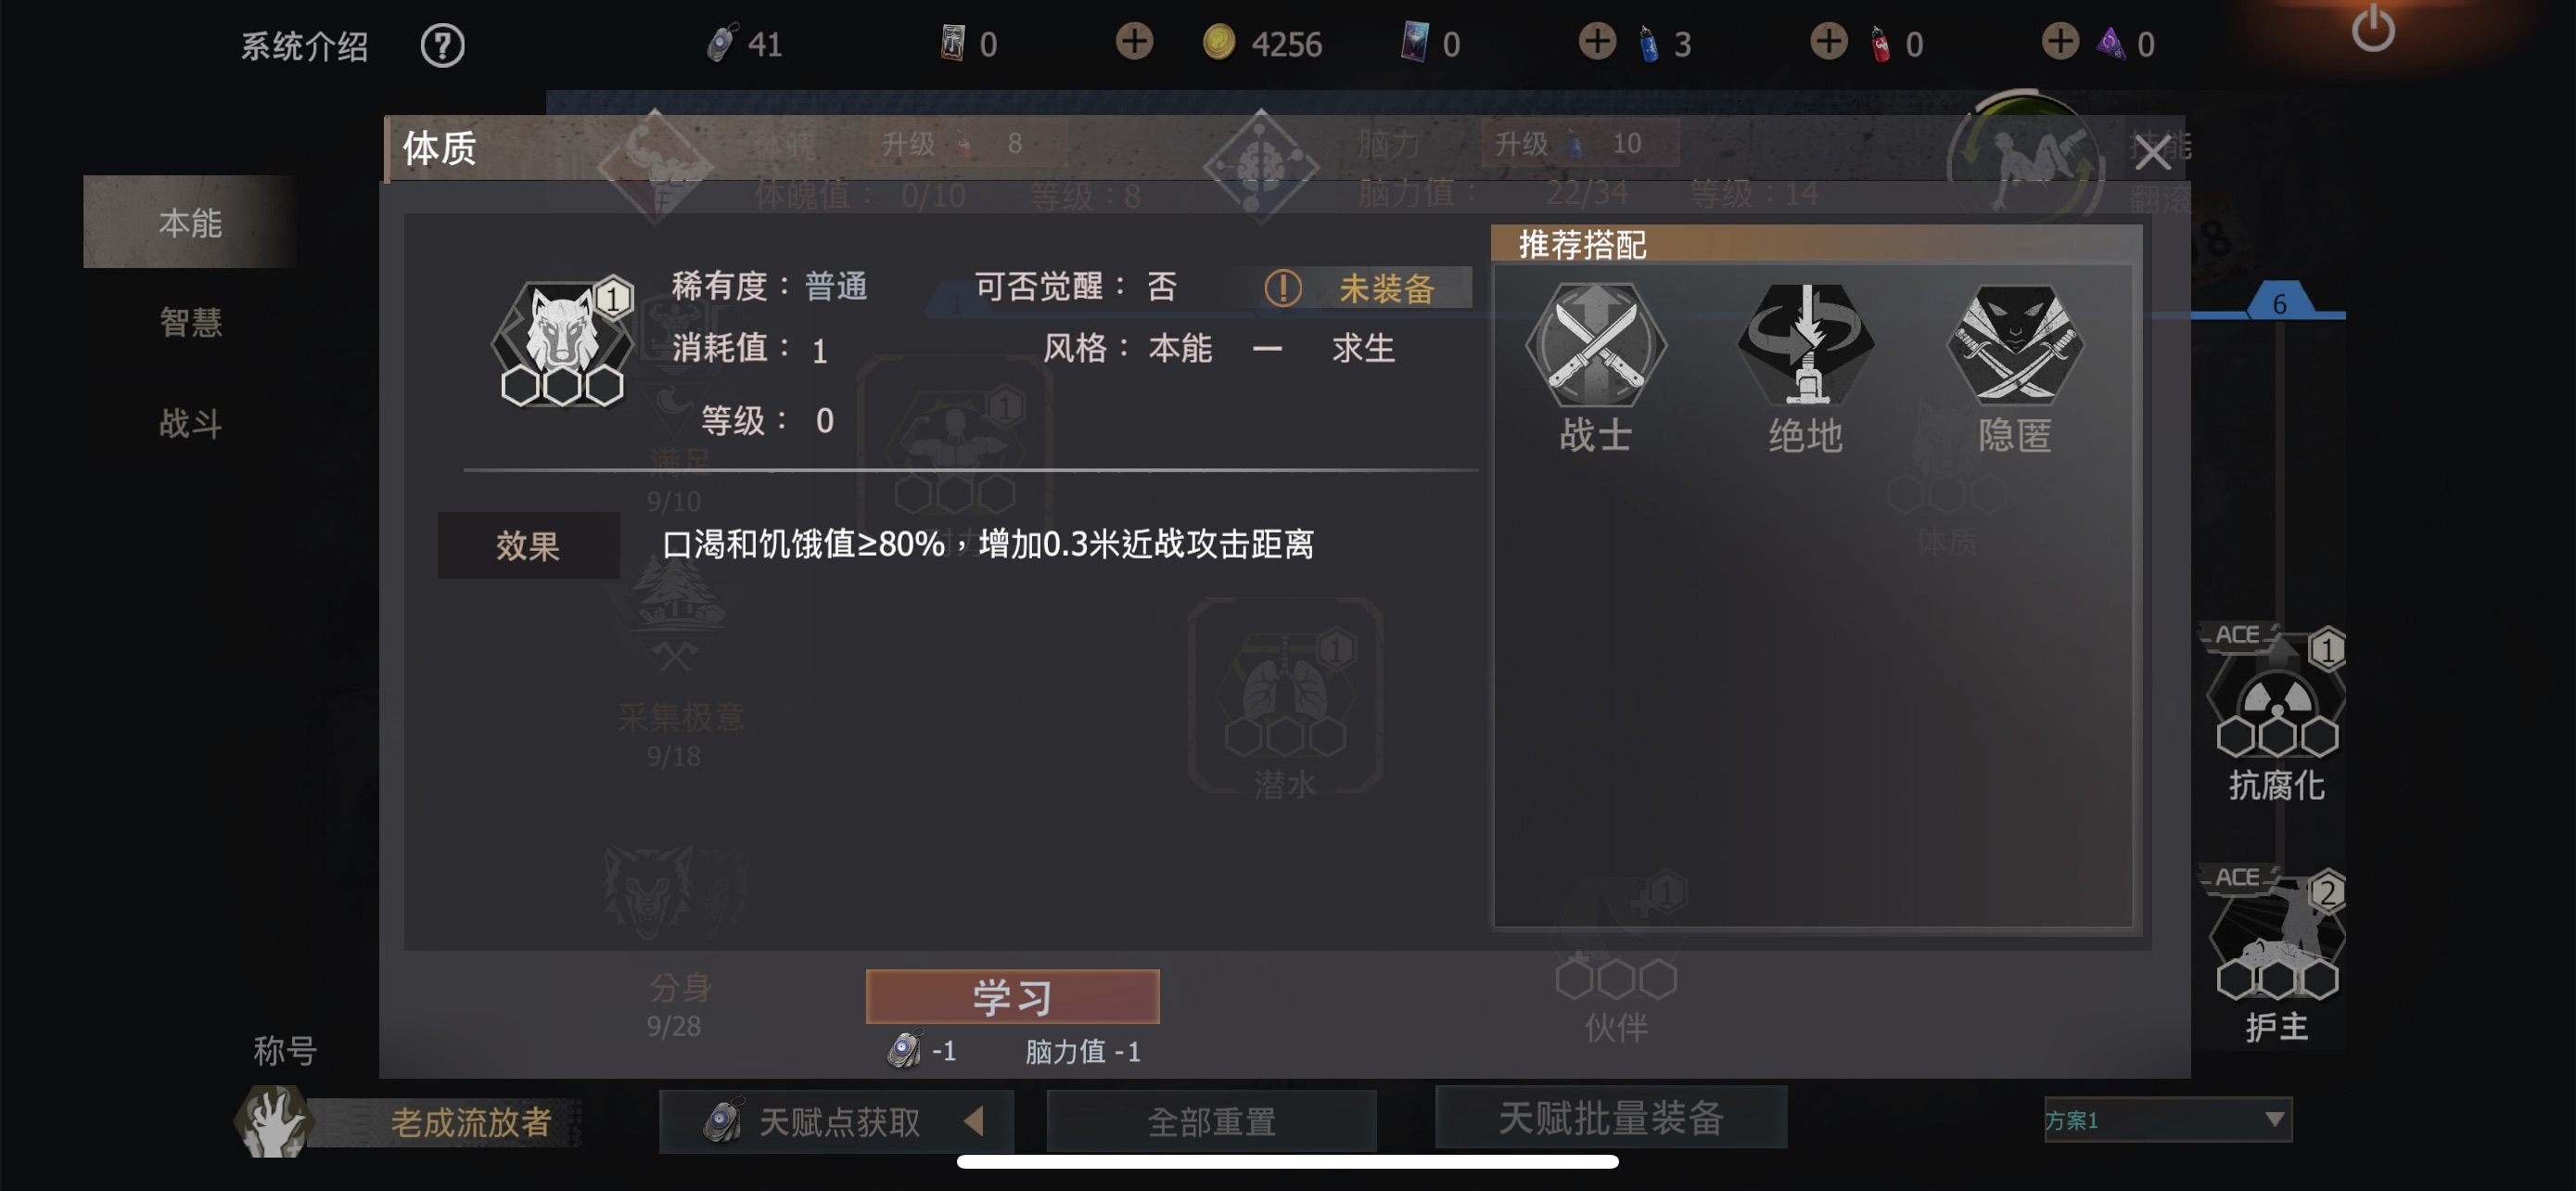Click the 全部重置 reset all button
2576x1191 pixels.
coord(1211,1122)
